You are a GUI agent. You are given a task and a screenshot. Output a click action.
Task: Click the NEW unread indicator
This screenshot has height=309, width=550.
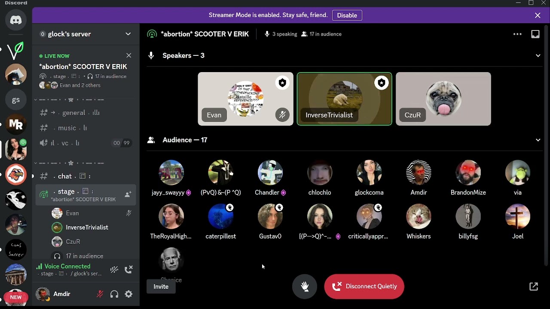coord(16,297)
